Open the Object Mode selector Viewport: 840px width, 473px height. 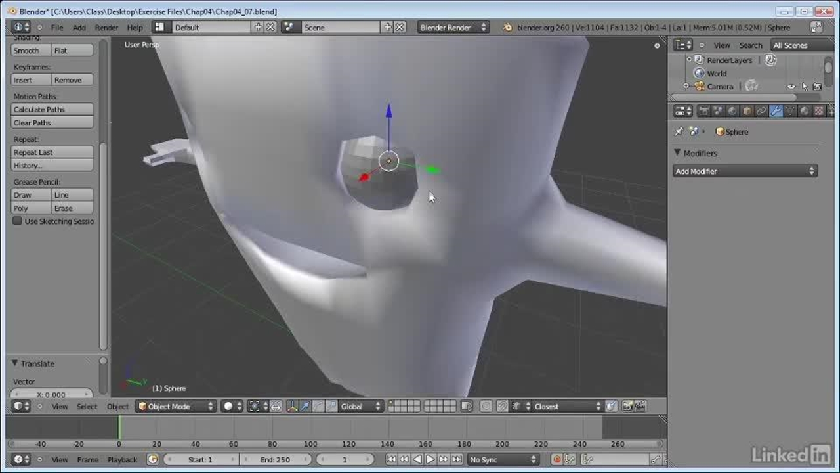click(x=176, y=407)
